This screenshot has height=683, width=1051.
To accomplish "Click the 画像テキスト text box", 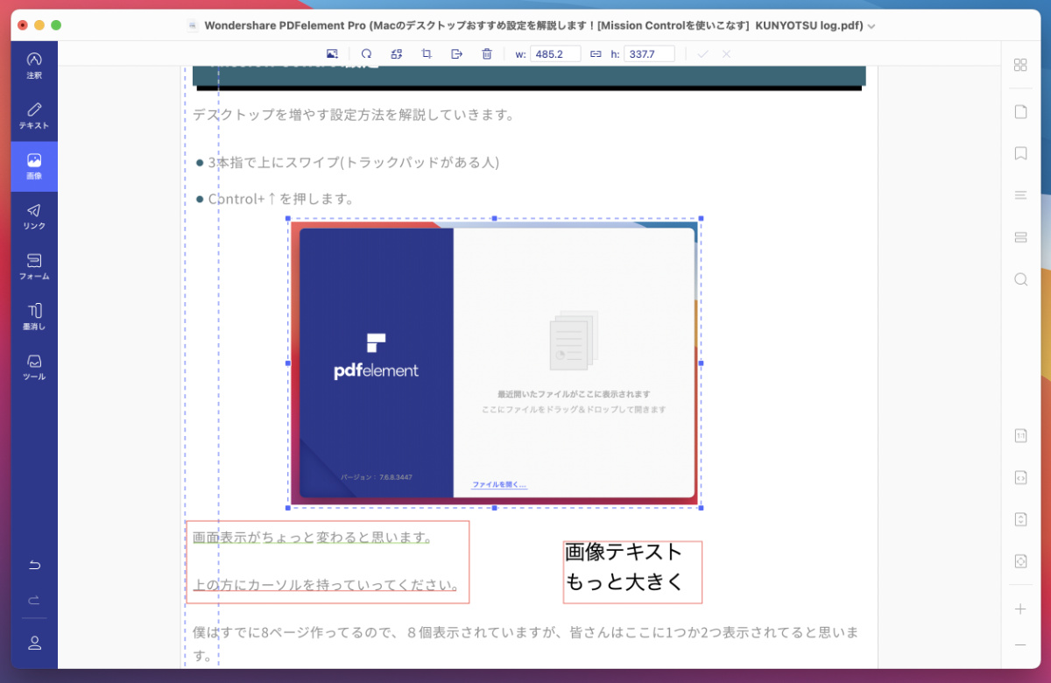I will pos(632,572).
